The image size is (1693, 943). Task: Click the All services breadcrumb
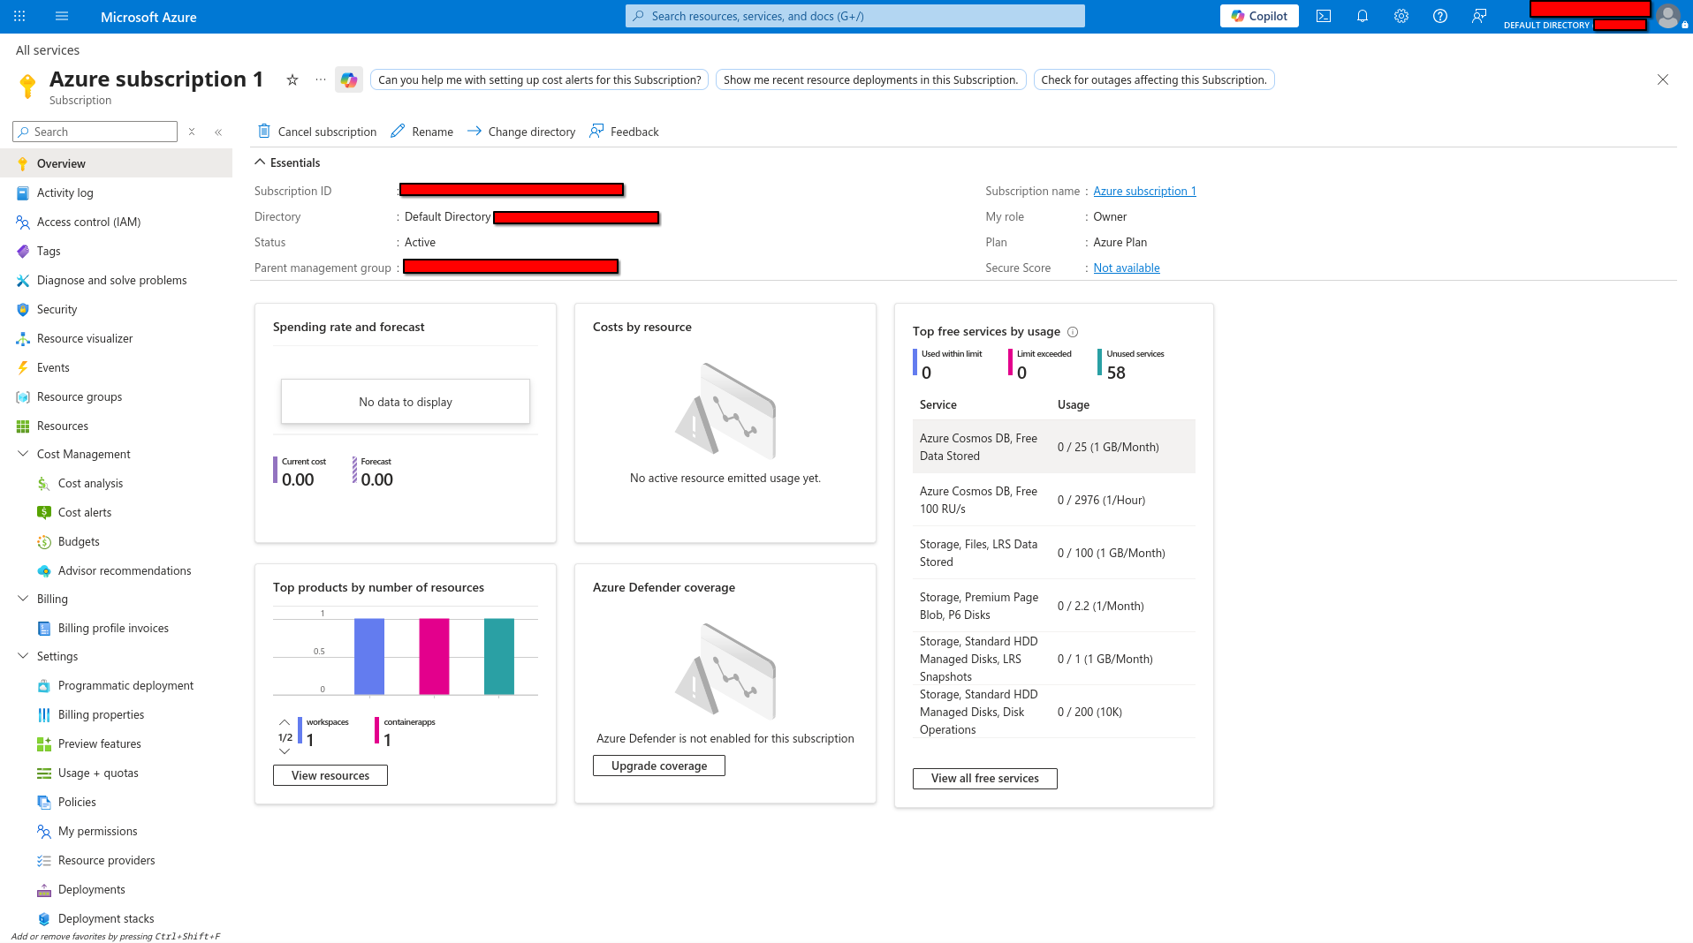tap(48, 50)
